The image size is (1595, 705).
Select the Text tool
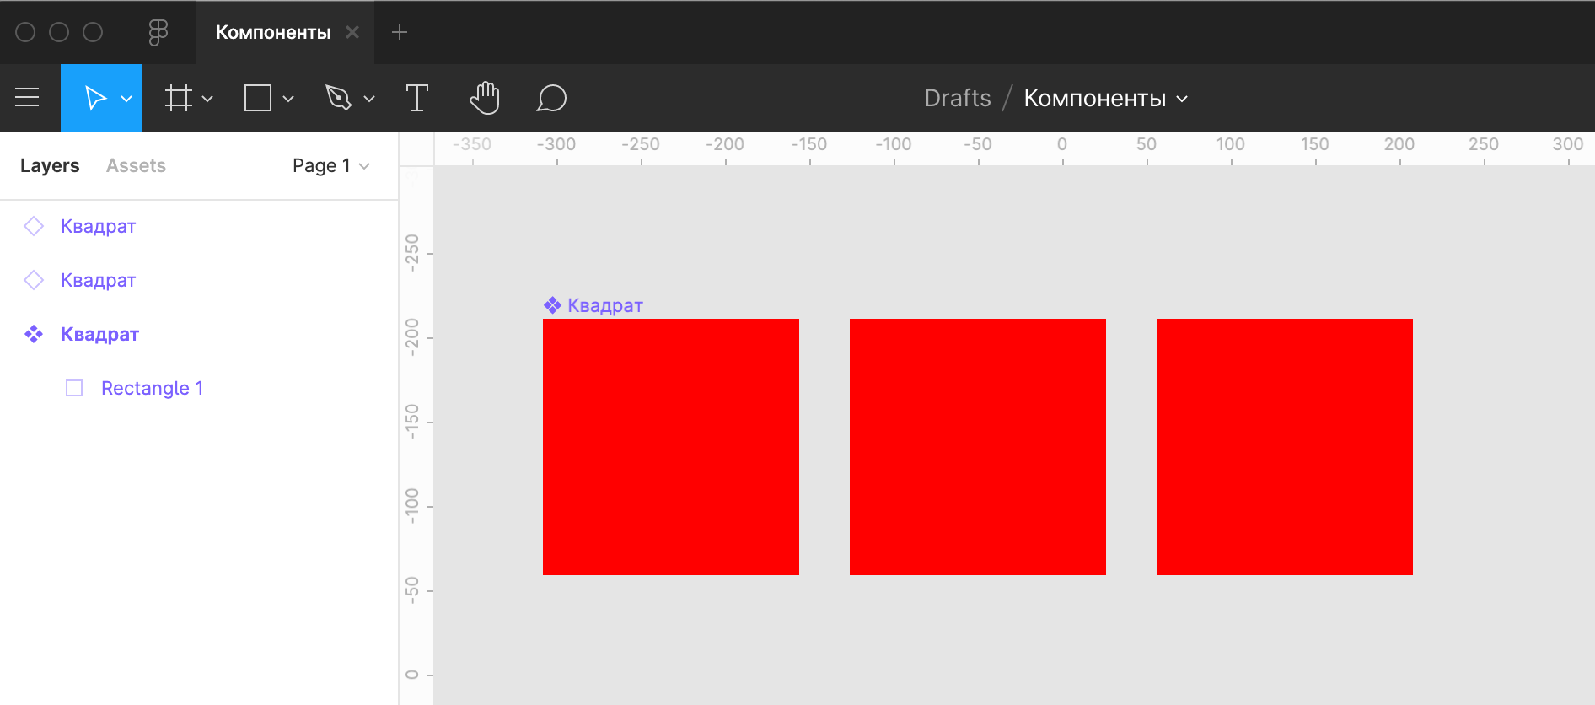click(x=416, y=98)
